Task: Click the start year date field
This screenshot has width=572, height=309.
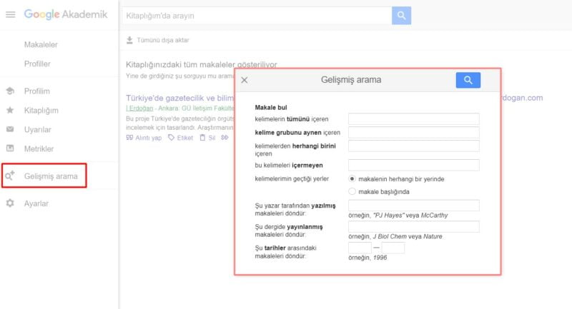Action: pyautogui.click(x=359, y=248)
